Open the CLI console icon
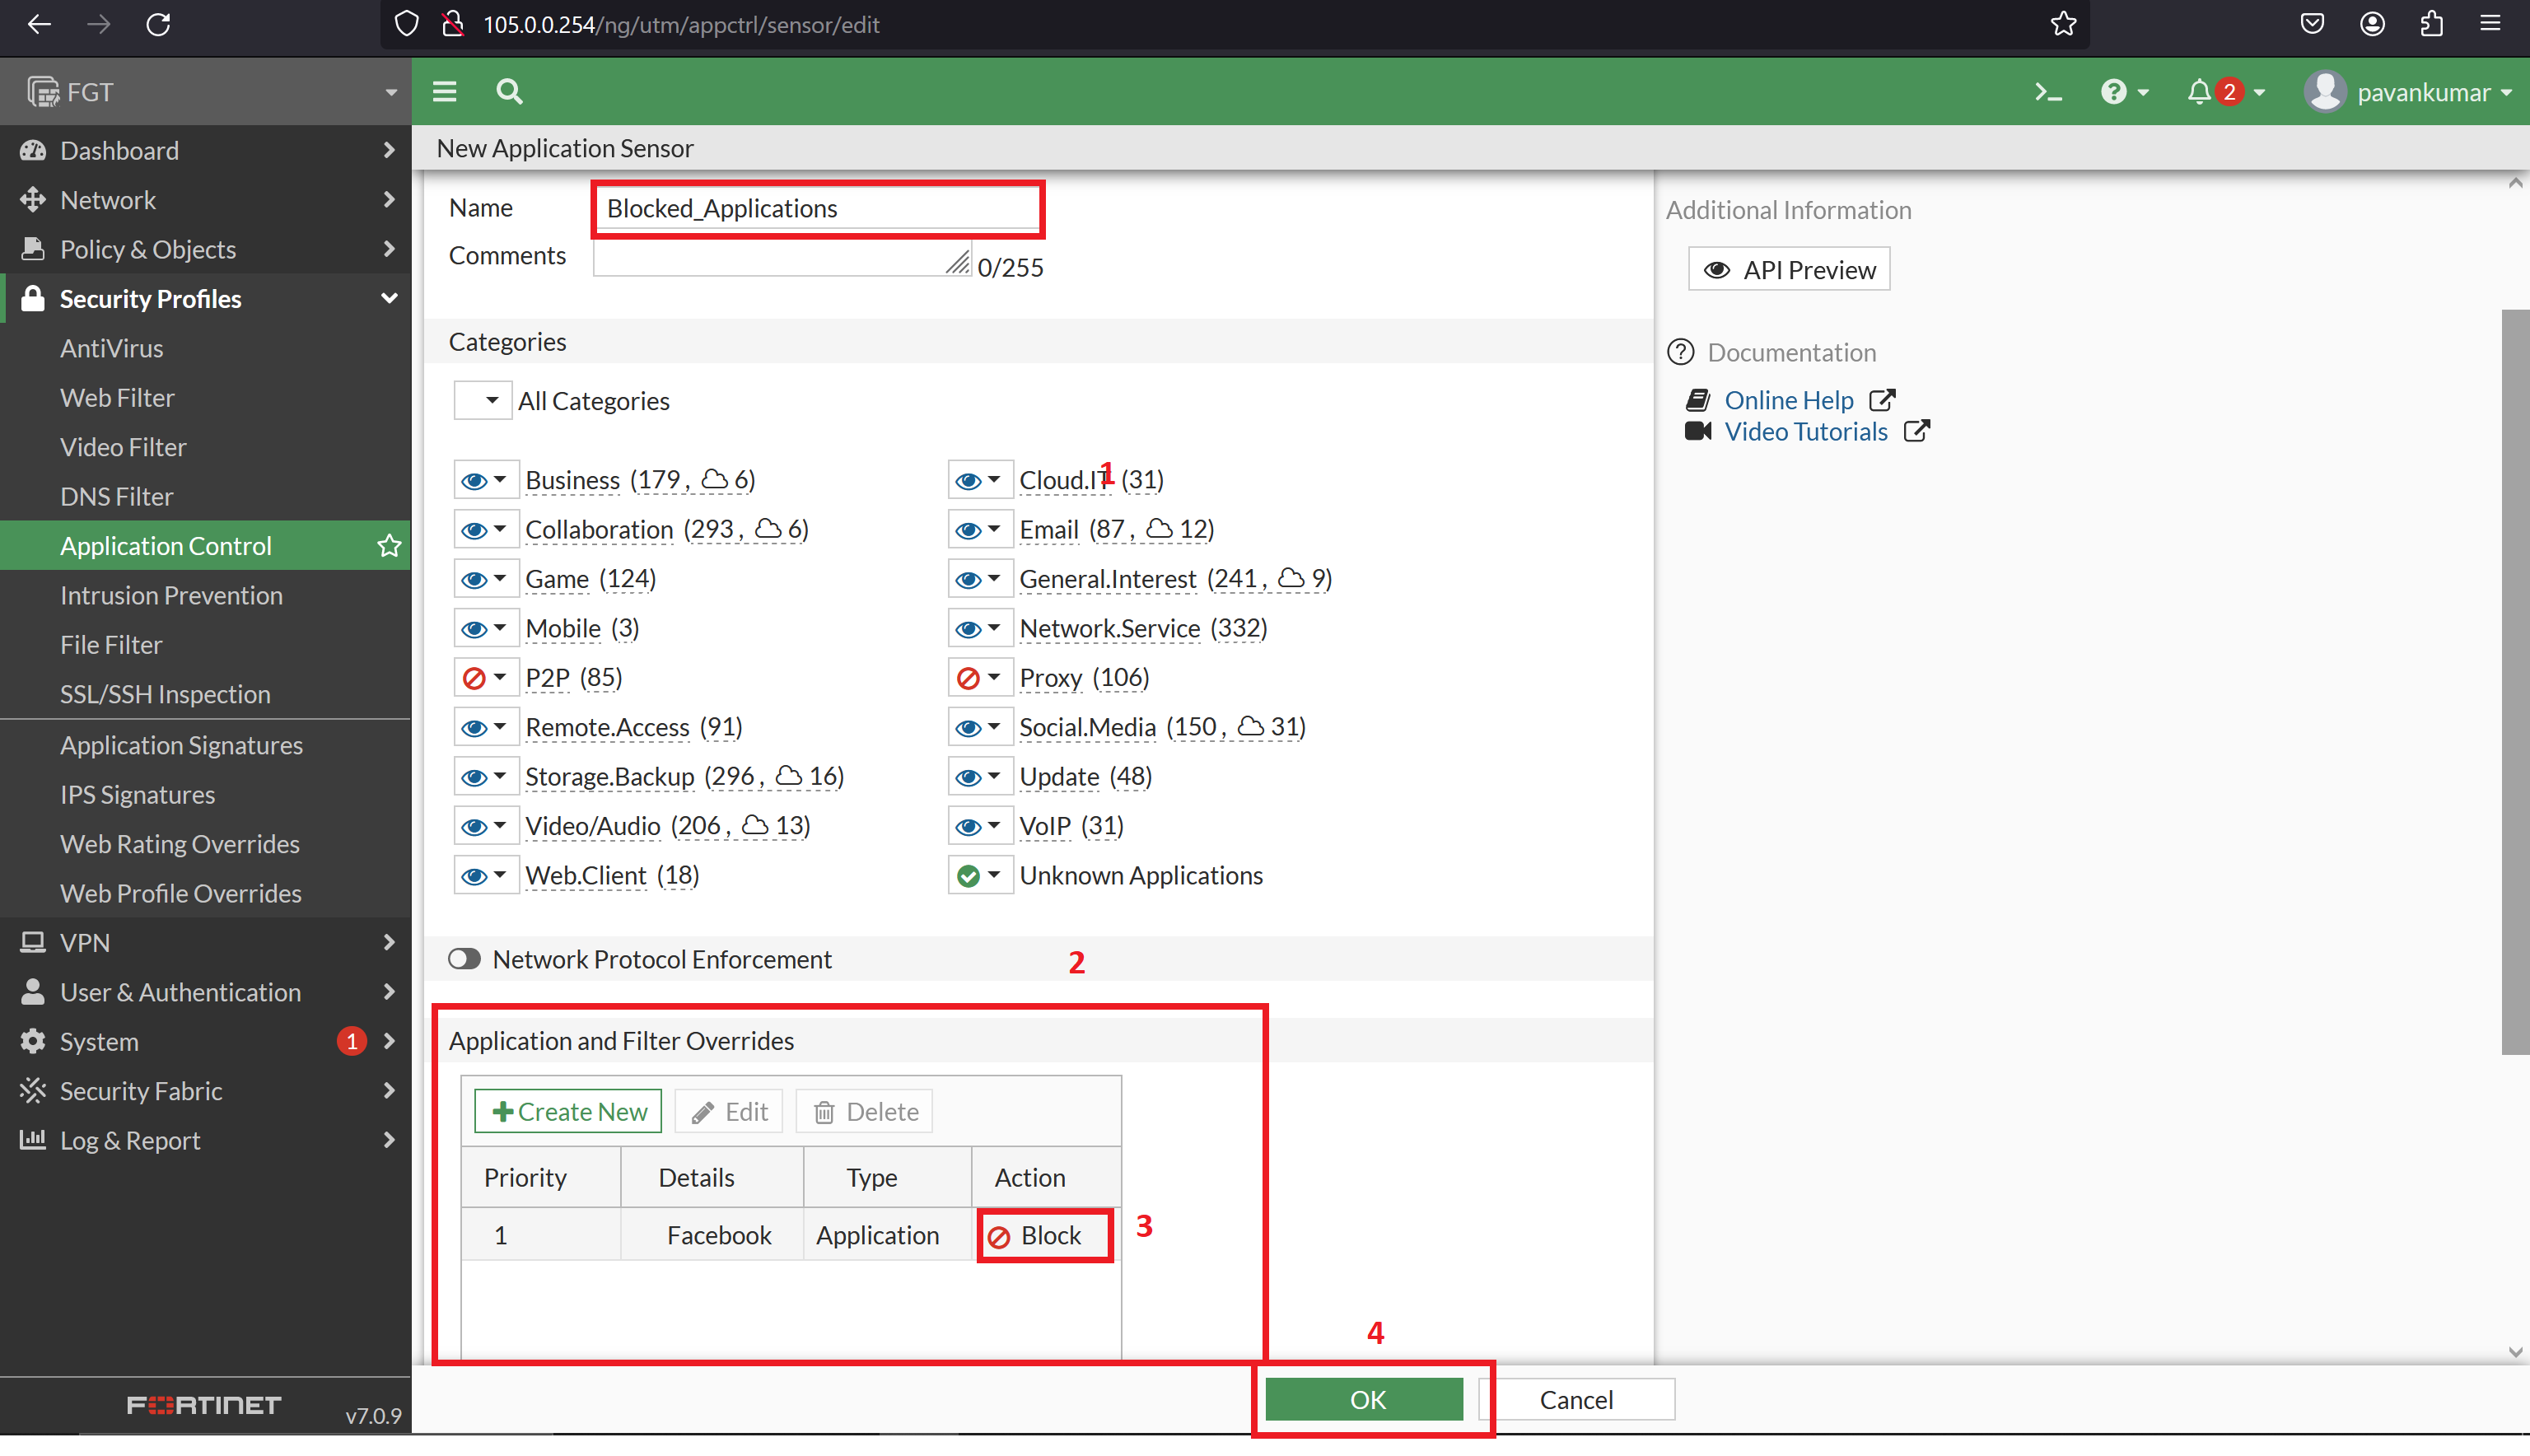Viewport: 2530px width, 1456px height. click(x=2047, y=91)
